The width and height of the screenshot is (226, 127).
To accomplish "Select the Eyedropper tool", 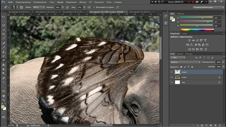I will (x=4, y=38).
